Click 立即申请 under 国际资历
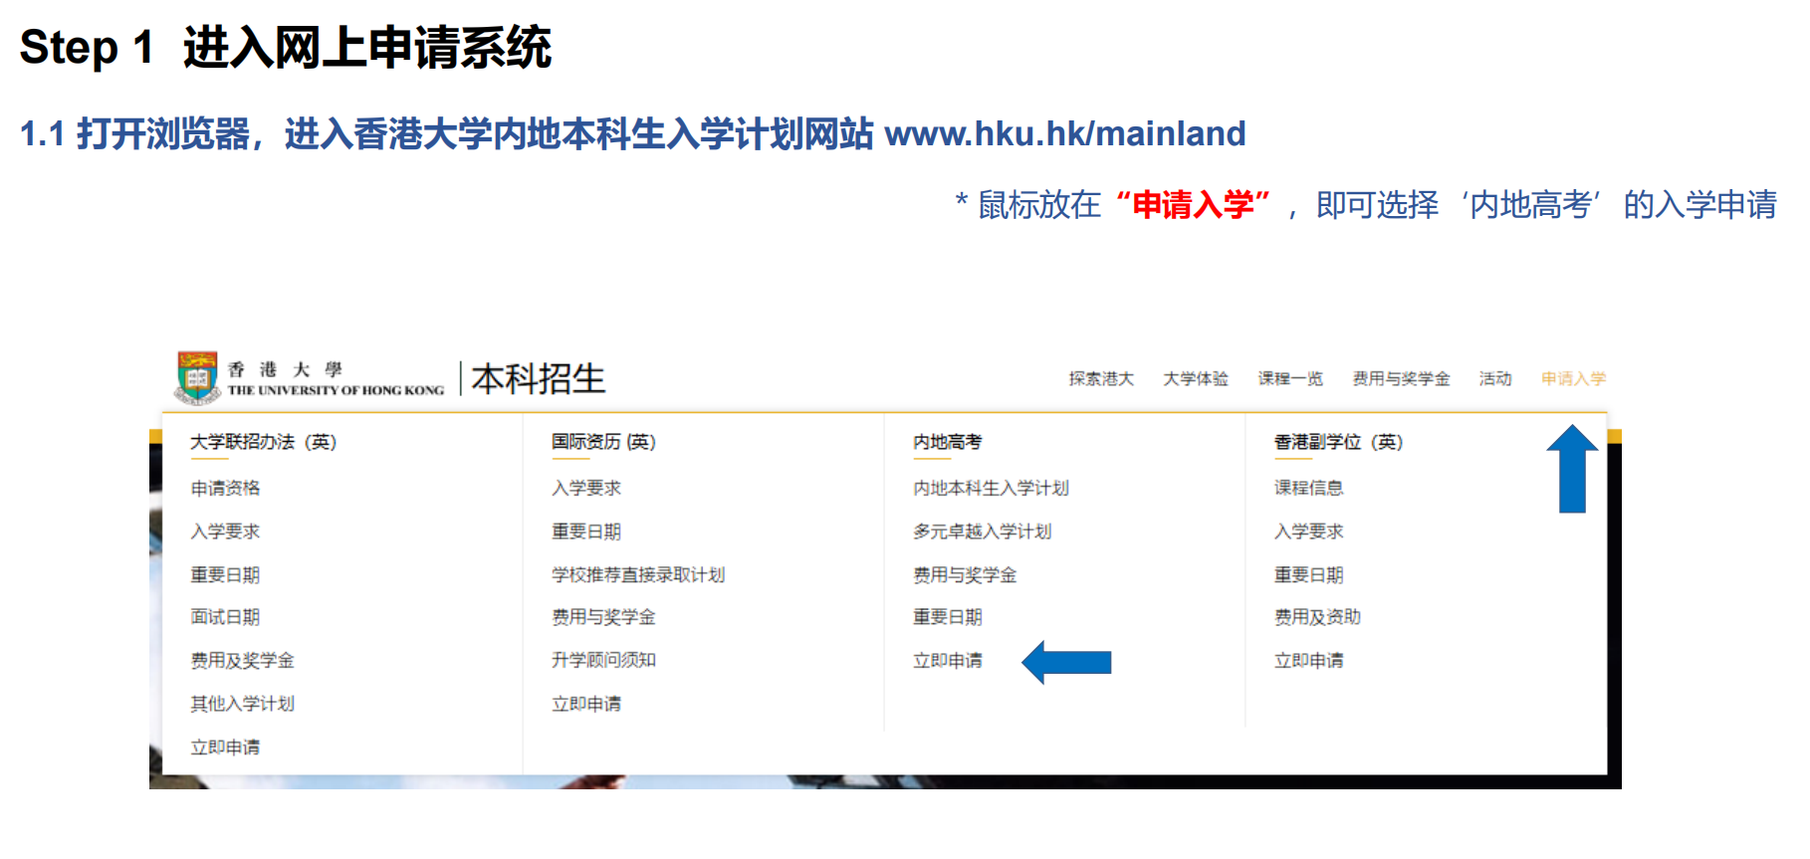The image size is (1810, 859). pyautogui.click(x=586, y=704)
